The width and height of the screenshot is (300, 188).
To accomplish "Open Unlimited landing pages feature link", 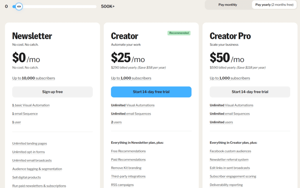I will (x=30, y=143).
